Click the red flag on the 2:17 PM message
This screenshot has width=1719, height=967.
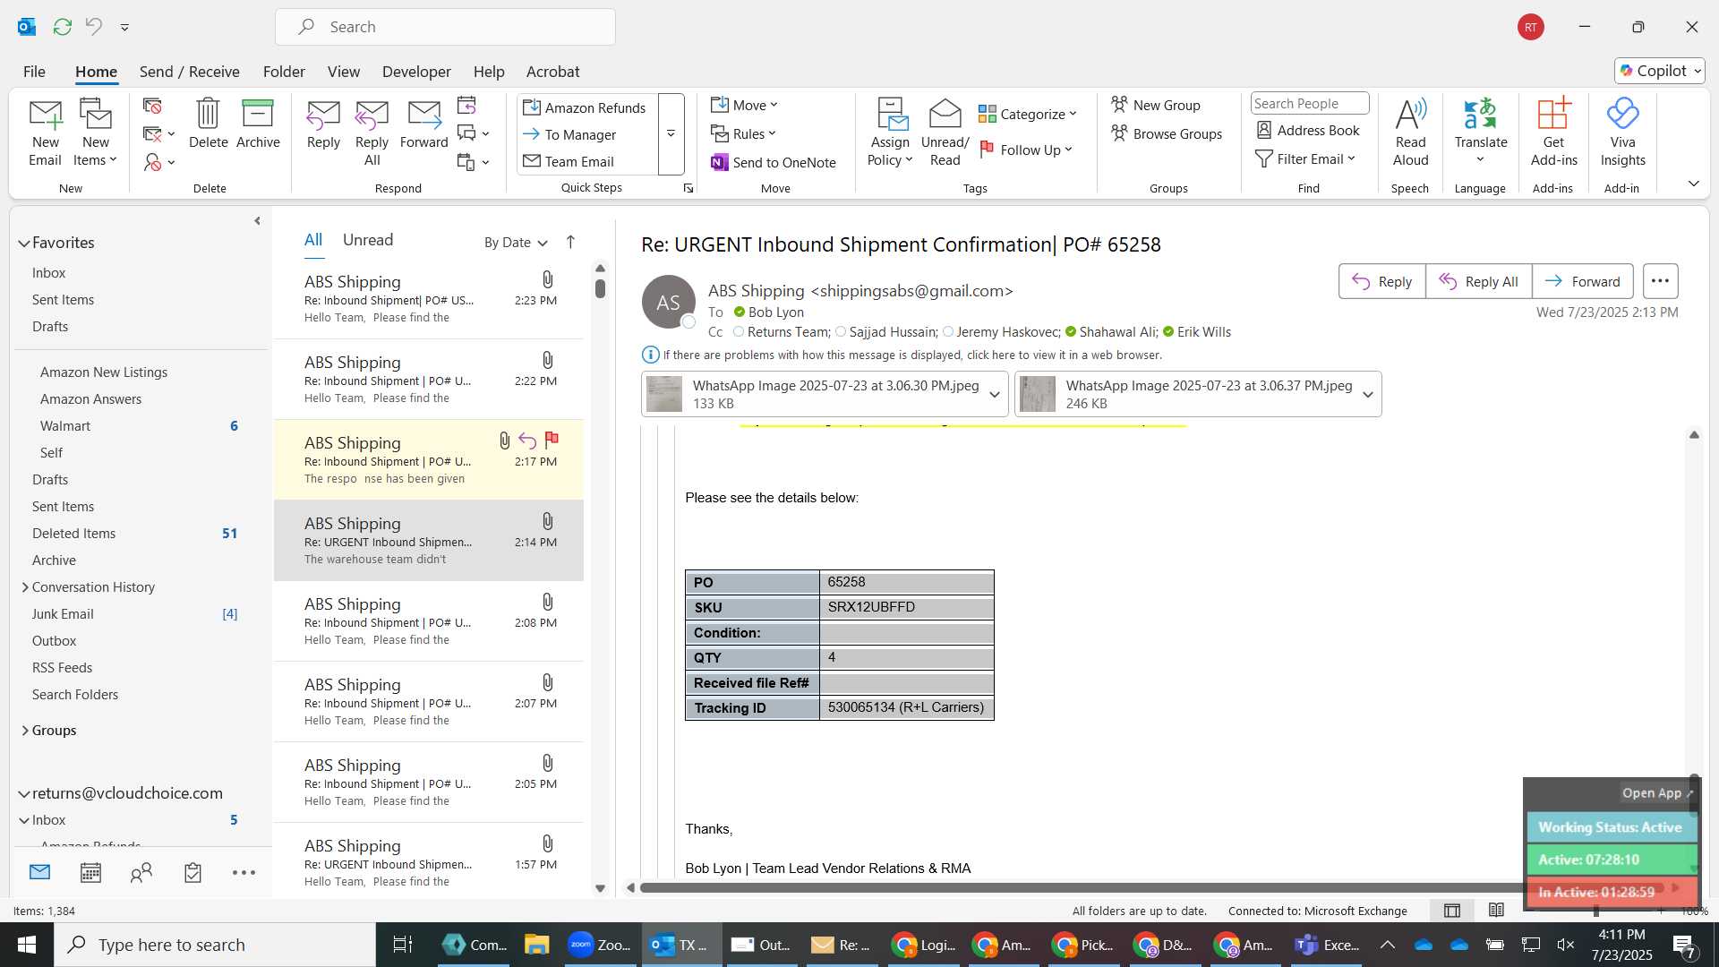pyautogui.click(x=552, y=440)
